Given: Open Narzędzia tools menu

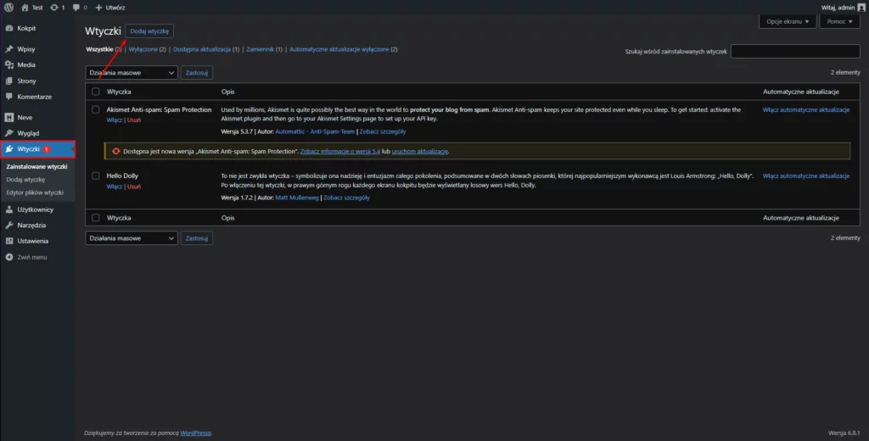Looking at the screenshot, I should (31, 225).
